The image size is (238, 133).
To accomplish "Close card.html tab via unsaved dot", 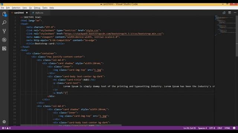I will coord(27,13).
